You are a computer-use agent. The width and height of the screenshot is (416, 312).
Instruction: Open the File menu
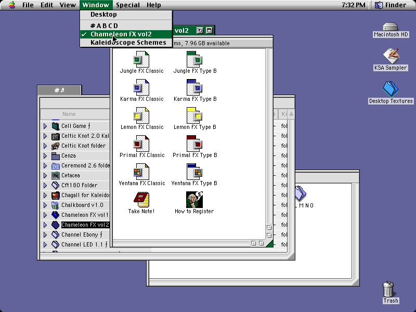[28, 5]
